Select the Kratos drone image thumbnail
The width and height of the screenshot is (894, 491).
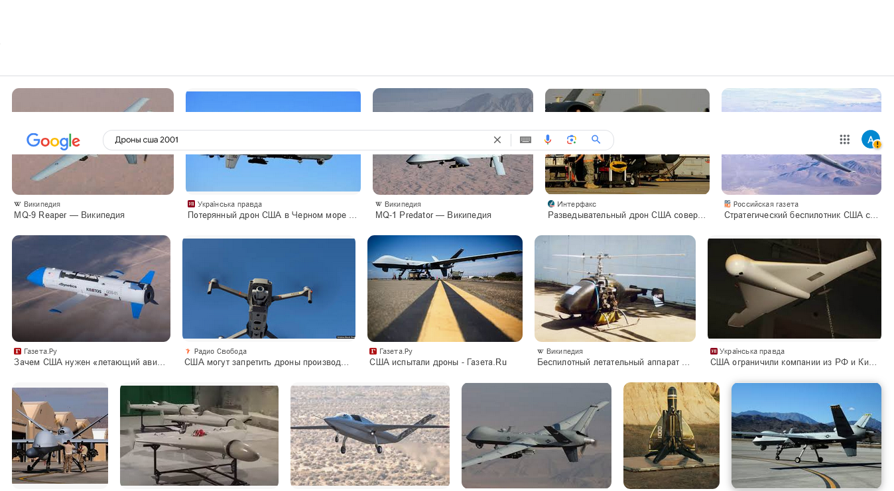91,288
